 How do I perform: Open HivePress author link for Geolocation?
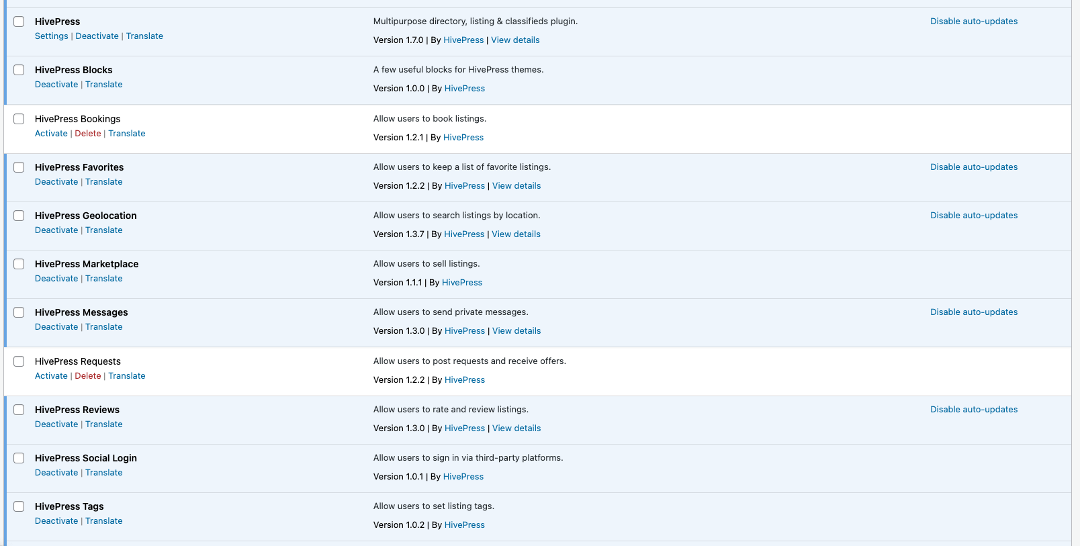tap(464, 234)
